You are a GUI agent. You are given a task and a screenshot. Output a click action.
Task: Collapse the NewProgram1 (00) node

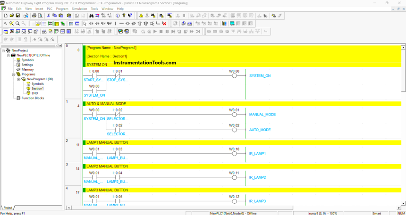pos(18,79)
